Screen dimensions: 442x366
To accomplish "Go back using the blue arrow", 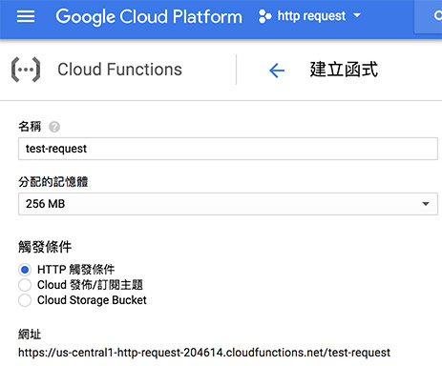I will point(277,71).
